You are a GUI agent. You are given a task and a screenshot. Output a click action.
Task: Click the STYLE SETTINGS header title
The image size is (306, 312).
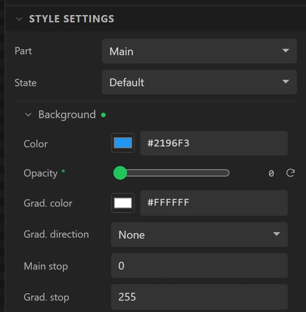[71, 19]
